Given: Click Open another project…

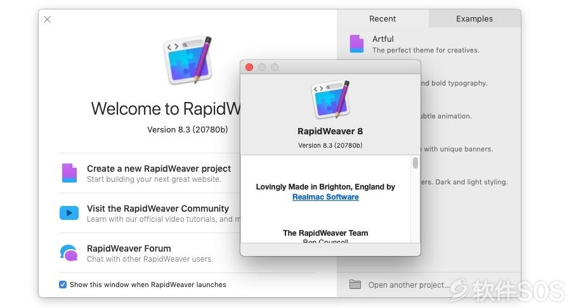Looking at the screenshot, I should [x=409, y=285].
